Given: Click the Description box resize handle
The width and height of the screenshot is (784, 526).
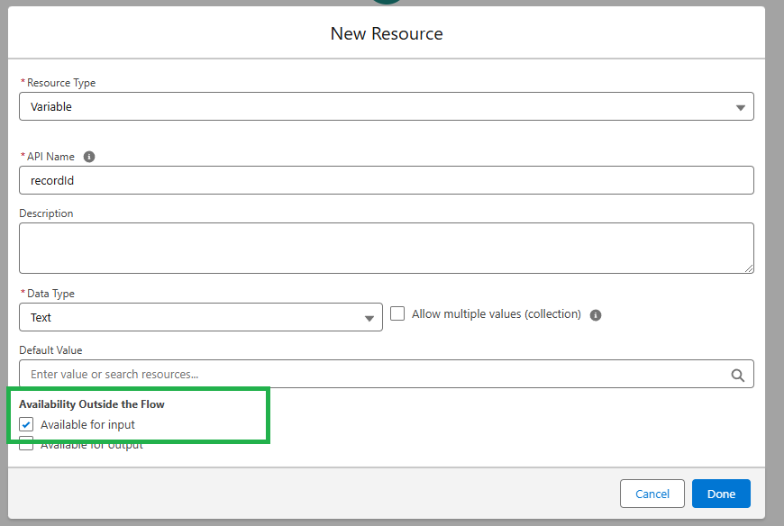Looking at the screenshot, I should [x=749, y=268].
